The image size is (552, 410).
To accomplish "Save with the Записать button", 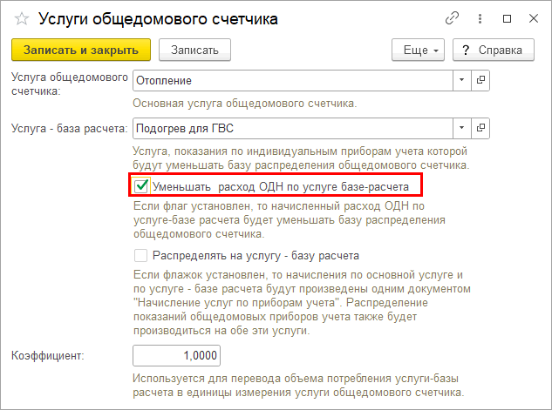I will [194, 50].
